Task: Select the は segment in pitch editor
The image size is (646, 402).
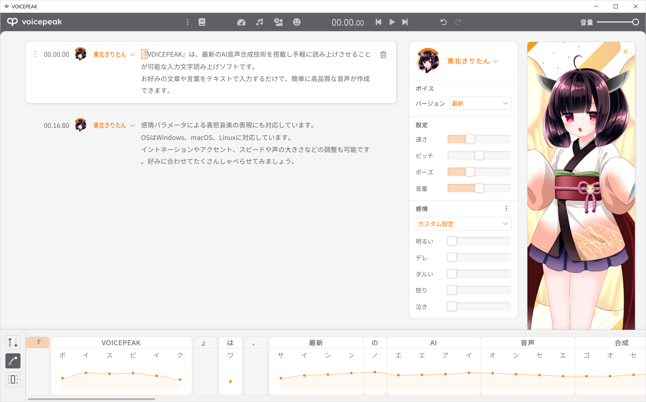Action: 230,343
